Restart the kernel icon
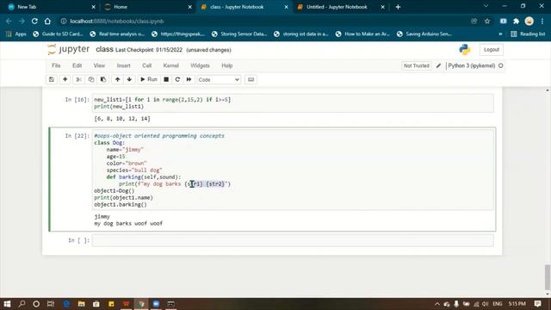Image resolution: width=551 pixels, height=310 pixels. (177, 79)
